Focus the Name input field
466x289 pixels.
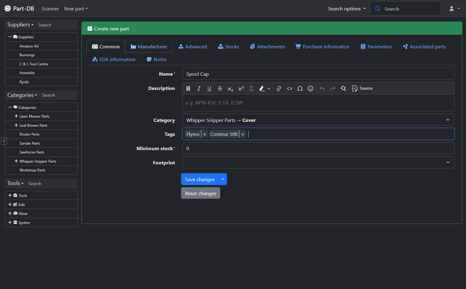click(x=318, y=74)
